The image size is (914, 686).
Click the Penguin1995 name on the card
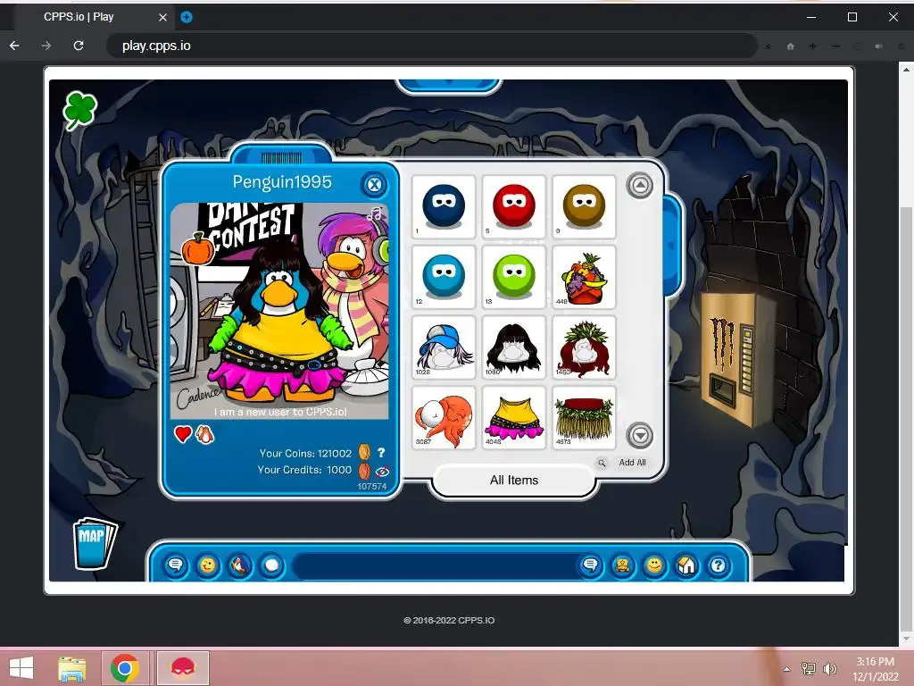point(282,182)
